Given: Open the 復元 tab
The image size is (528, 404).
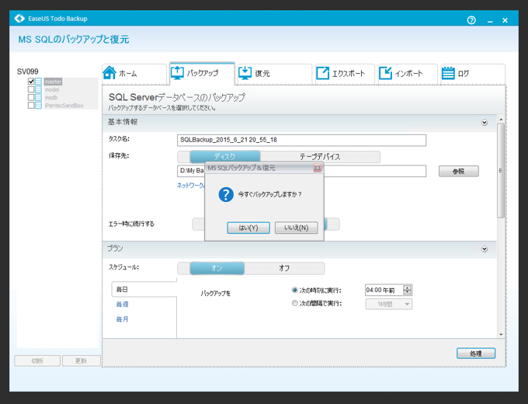Looking at the screenshot, I should [x=274, y=74].
